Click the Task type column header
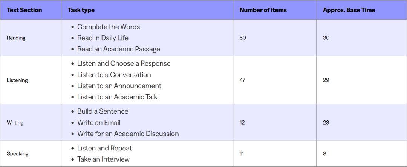The image size is (407, 167). [81, 10]
